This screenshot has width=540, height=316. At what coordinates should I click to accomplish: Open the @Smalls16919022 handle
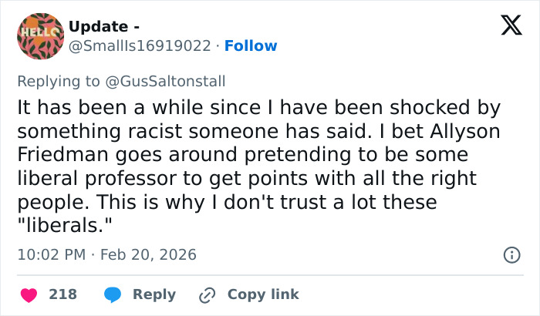coord(140,46)
